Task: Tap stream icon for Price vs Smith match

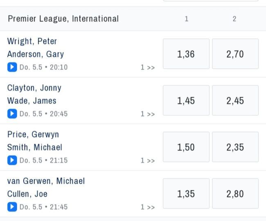Action: 12,160
